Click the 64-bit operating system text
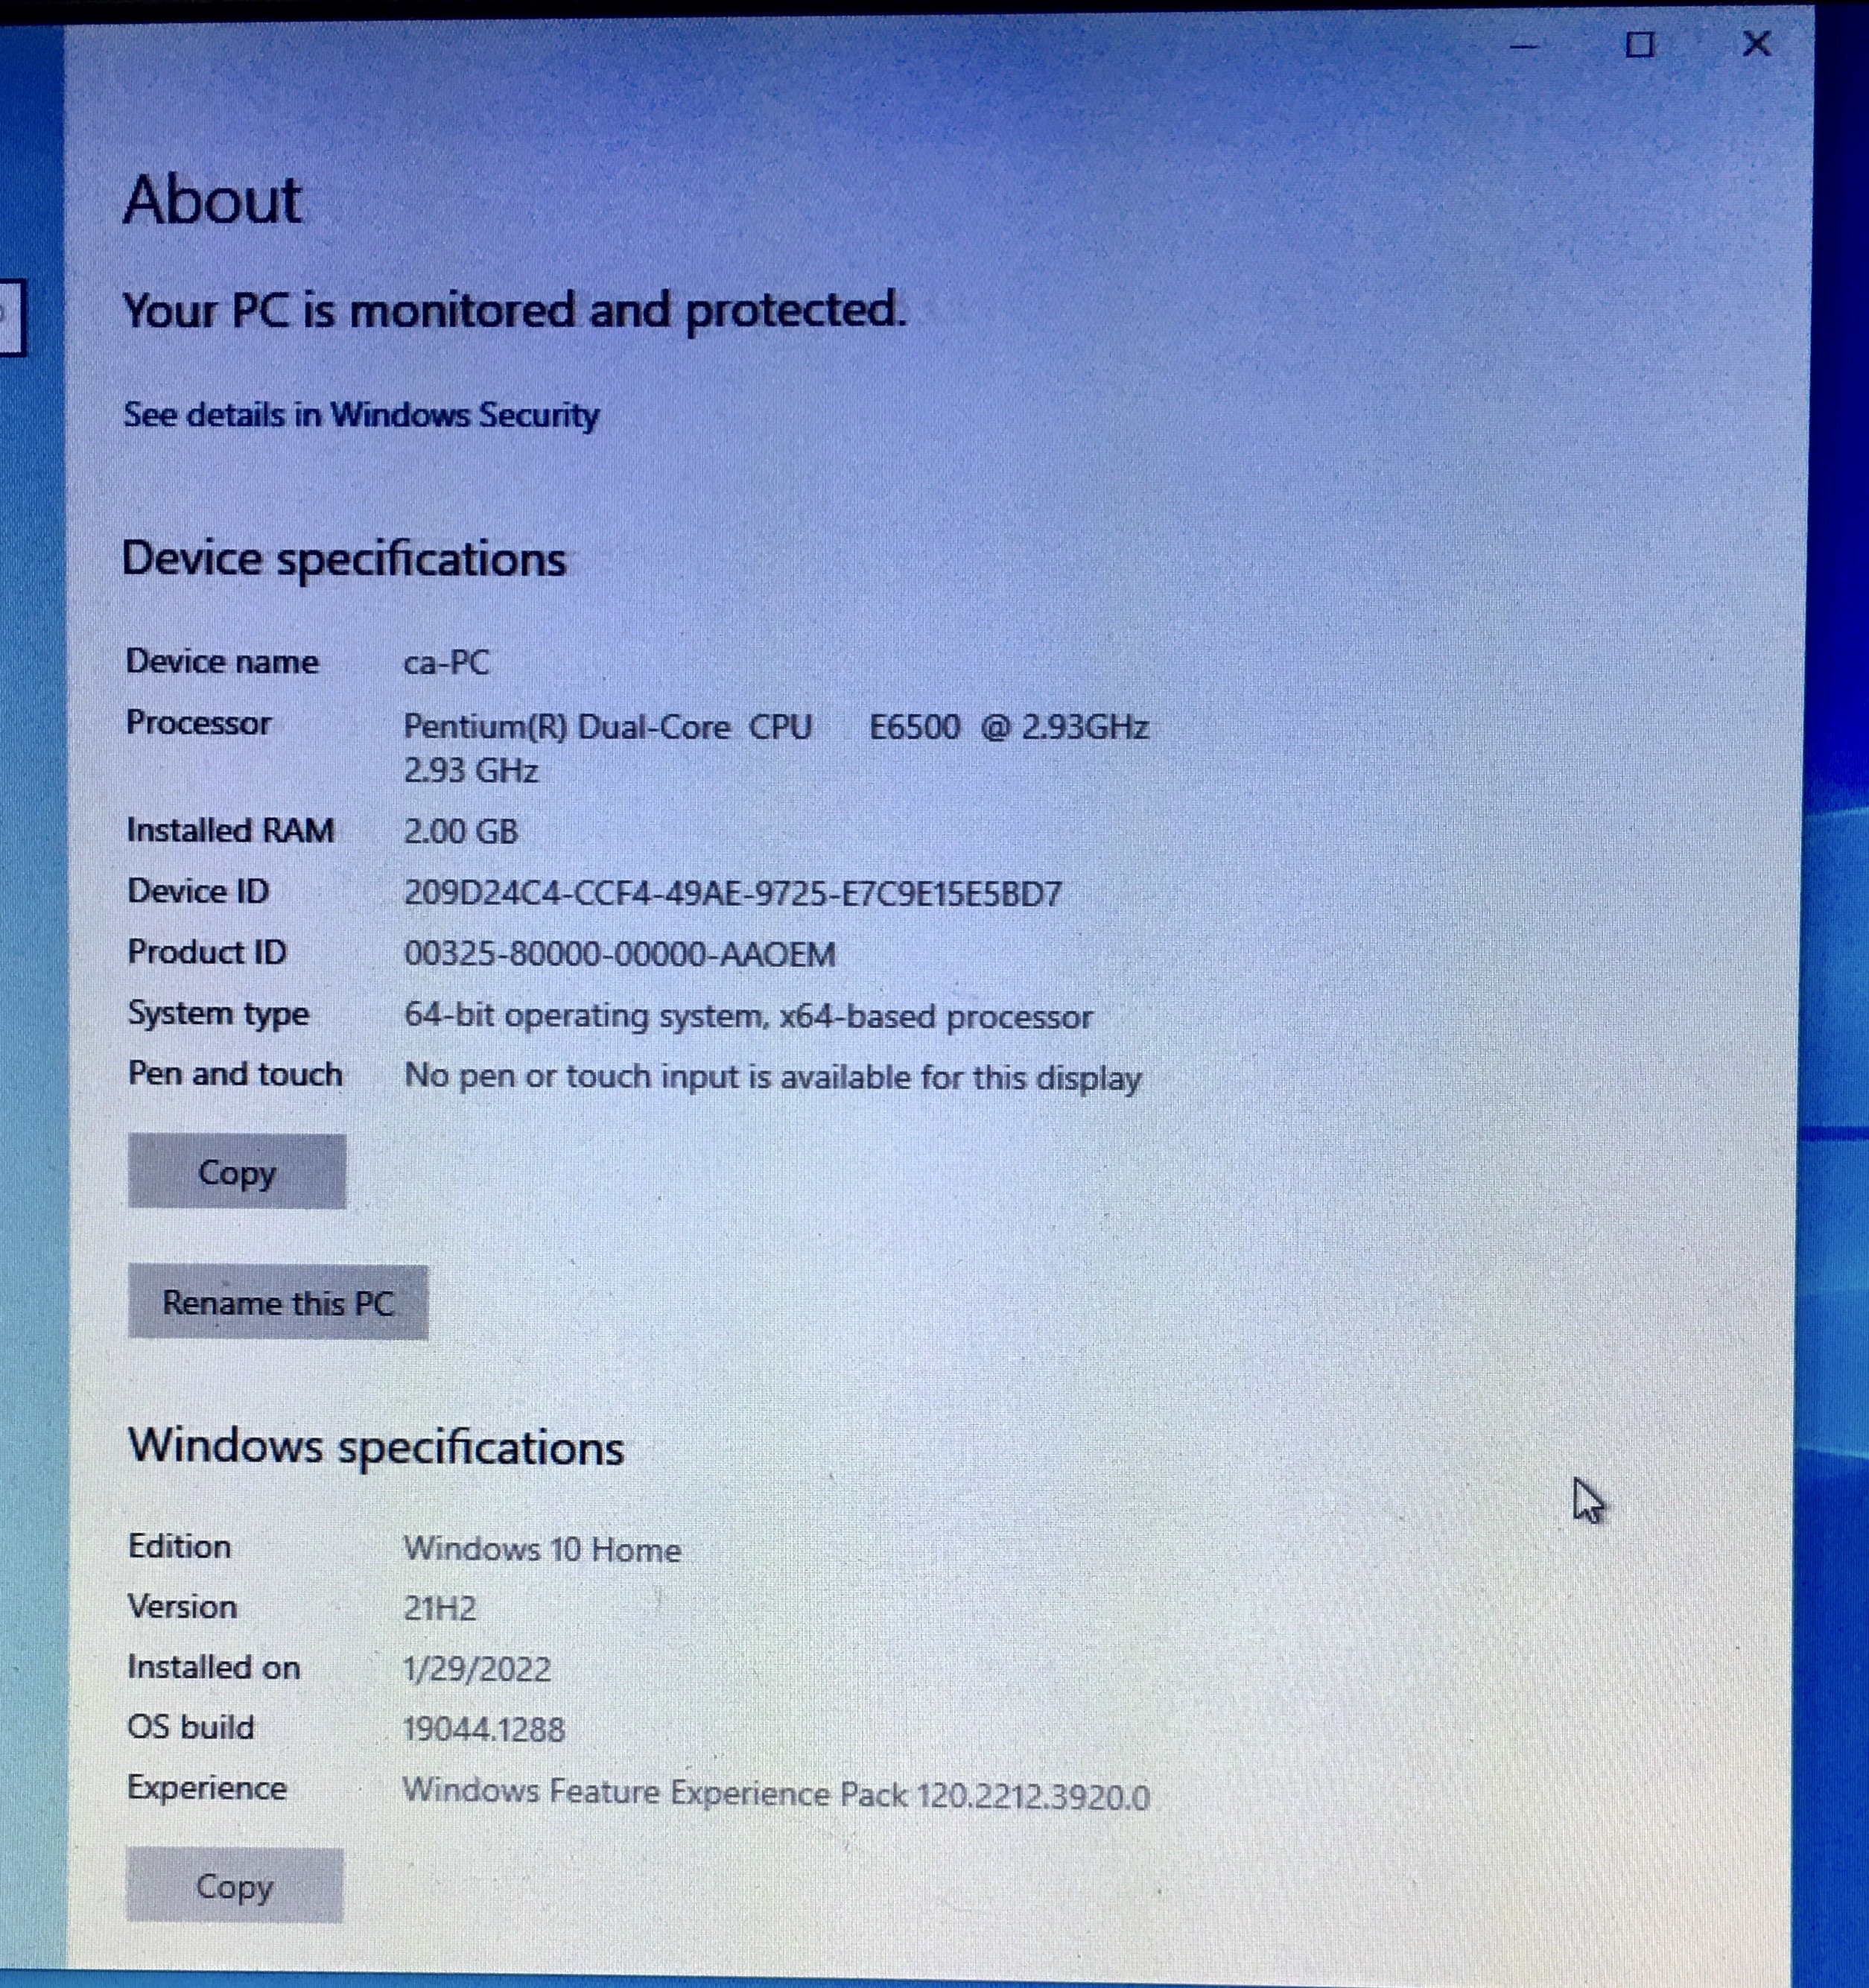1869x1988 pixels. click(x=748, y=1016)
